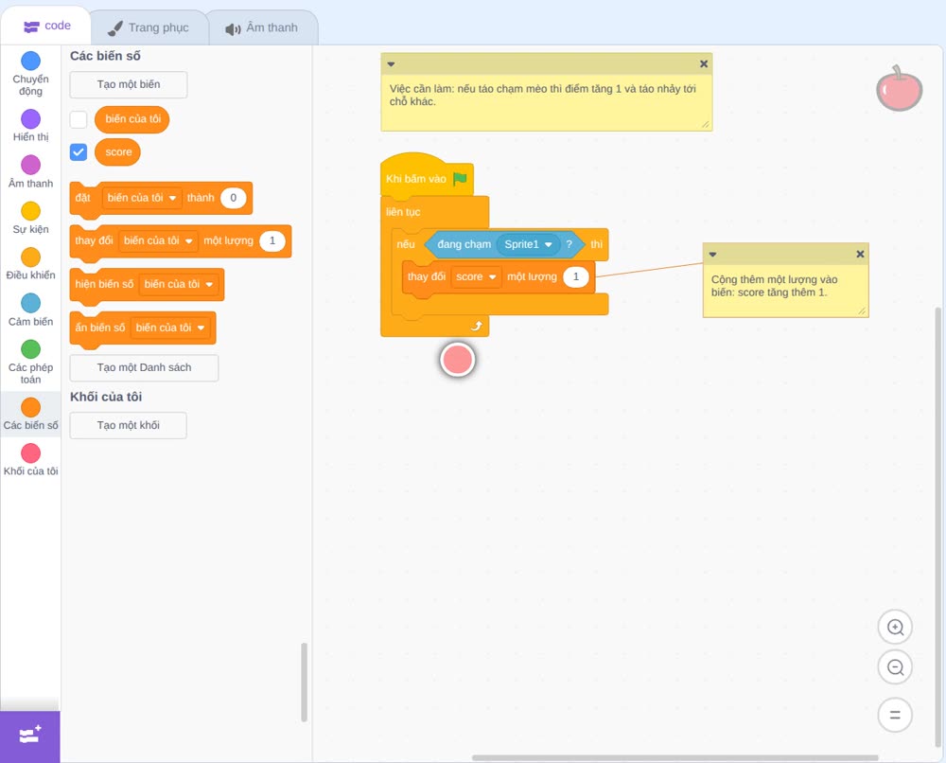
Task: Switch to the Âm thanh tab
Action: [262, 27]
